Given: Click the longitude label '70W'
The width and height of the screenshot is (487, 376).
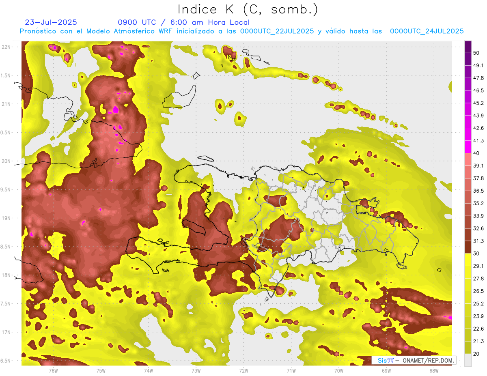Looking at the screenshot, I should click(x=338, y=370).
